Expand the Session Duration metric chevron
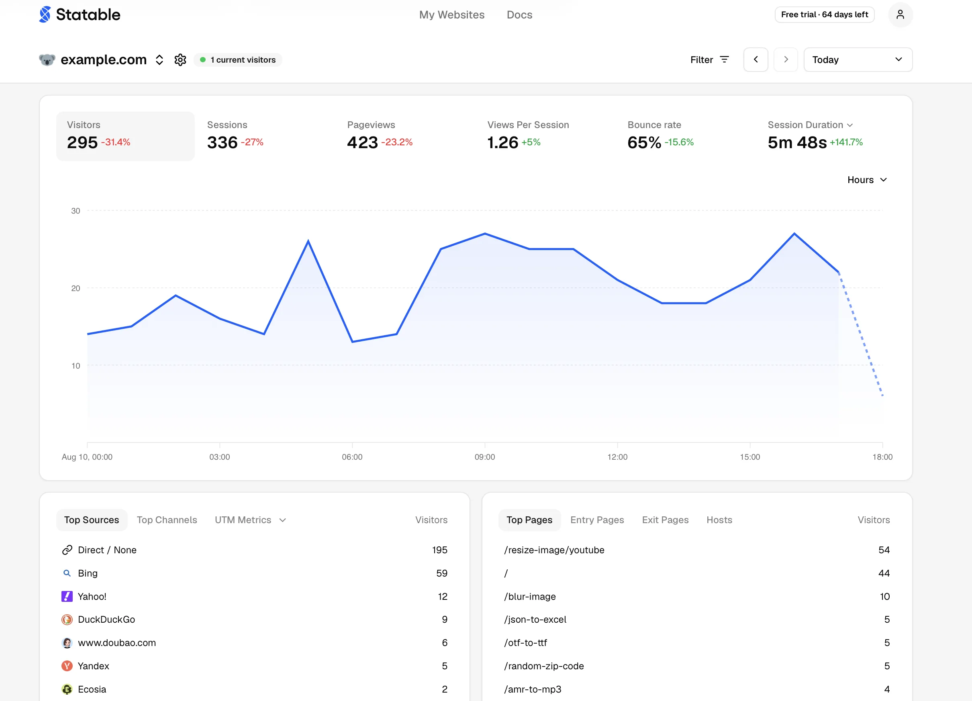 [850, 125]
